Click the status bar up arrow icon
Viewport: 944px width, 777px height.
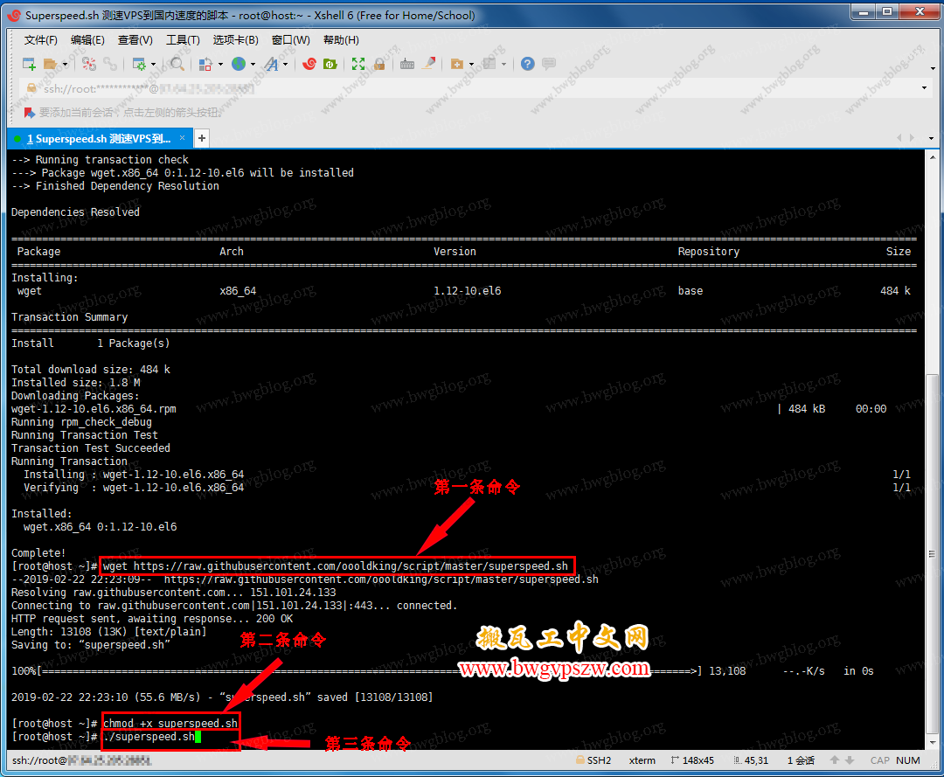click(835, 760)
